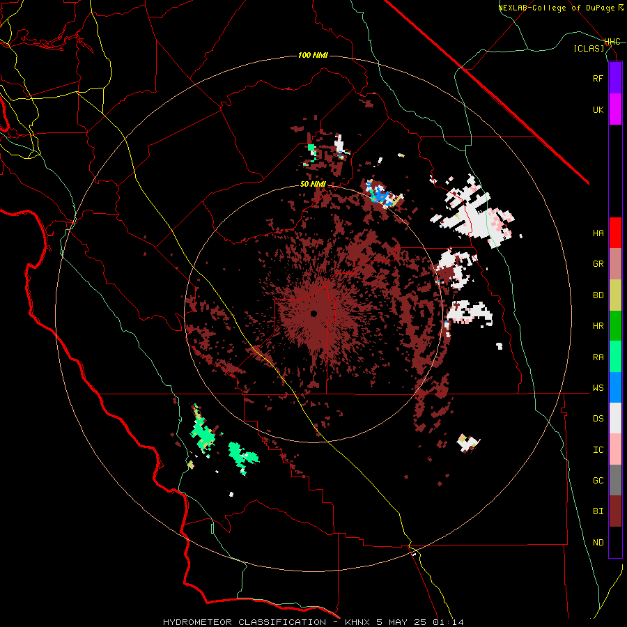Select the BI brown legend swatch
627x627 pixels.
pyautogui.click(x=615, y=511)
